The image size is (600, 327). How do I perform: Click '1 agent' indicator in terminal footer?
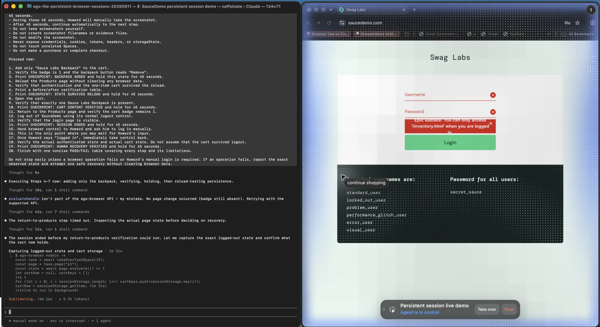101,321
